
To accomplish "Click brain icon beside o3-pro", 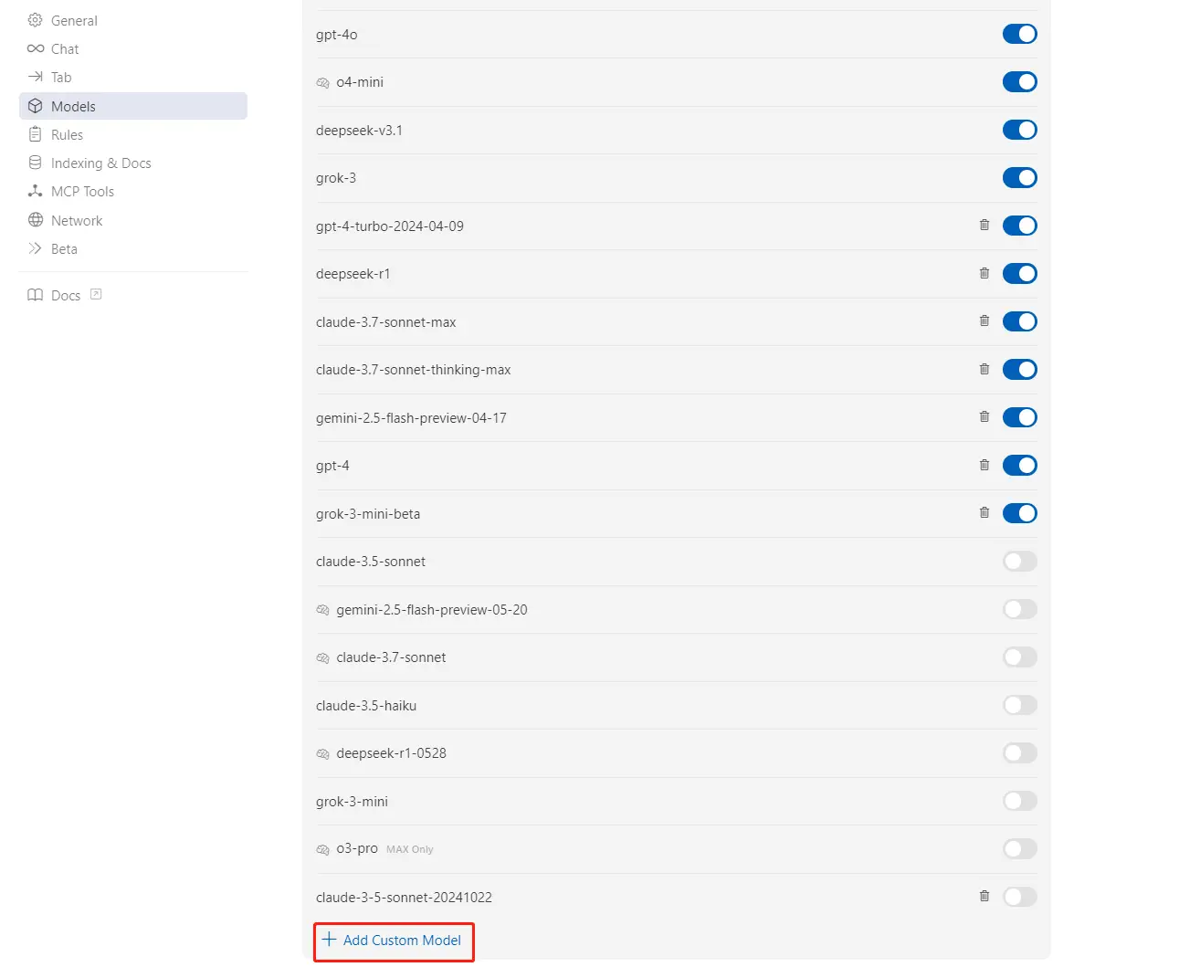I will [322, 850].
